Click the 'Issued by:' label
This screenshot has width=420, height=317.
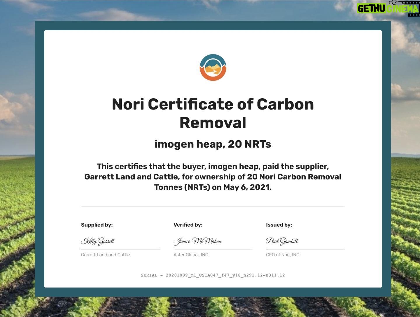coord(279,225)
